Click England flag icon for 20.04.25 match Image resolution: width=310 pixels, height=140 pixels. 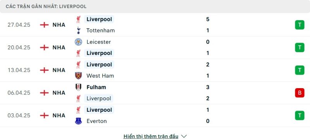point(44,48)
